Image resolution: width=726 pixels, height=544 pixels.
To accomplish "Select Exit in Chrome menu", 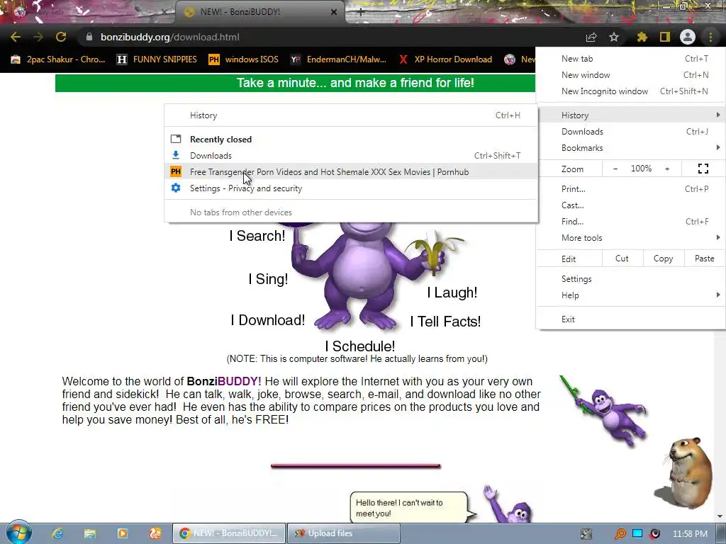I will [x=630, y=319].
